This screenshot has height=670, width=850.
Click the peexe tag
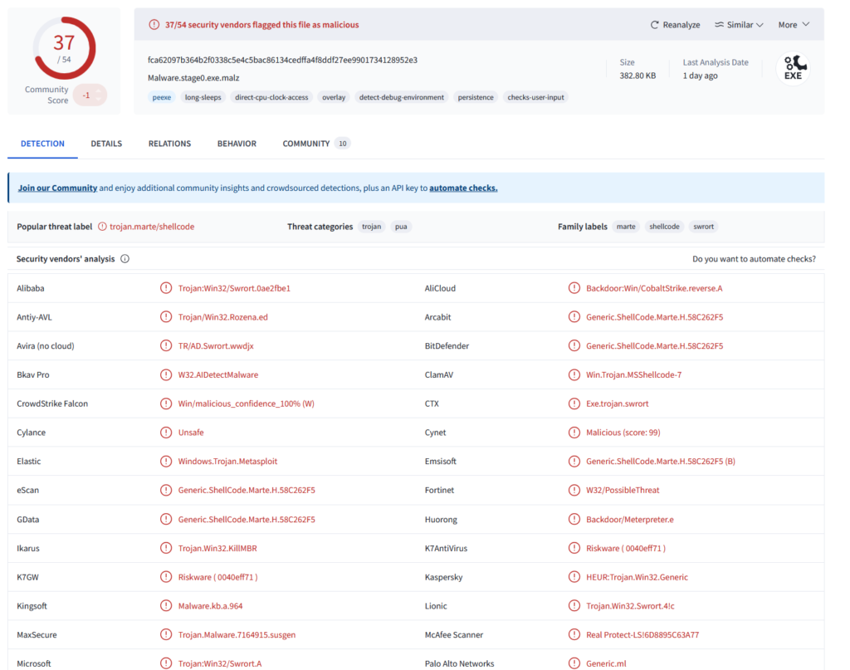(162, 98)
